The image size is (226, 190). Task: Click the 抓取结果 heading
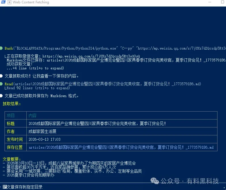[x=12, y=104]
